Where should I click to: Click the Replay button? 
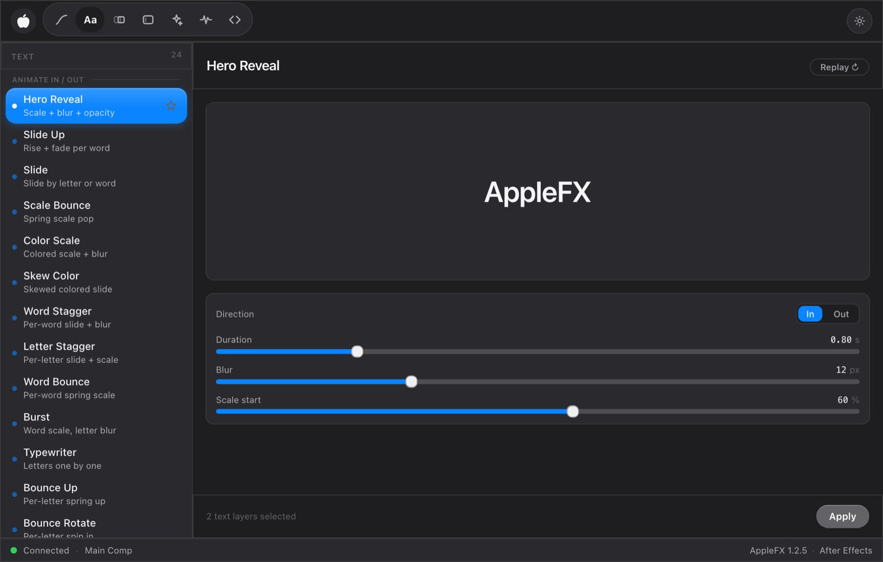(839, 67)
